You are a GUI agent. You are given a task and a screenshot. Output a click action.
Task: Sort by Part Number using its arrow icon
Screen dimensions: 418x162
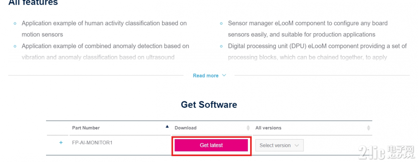[x=167, y=126]
